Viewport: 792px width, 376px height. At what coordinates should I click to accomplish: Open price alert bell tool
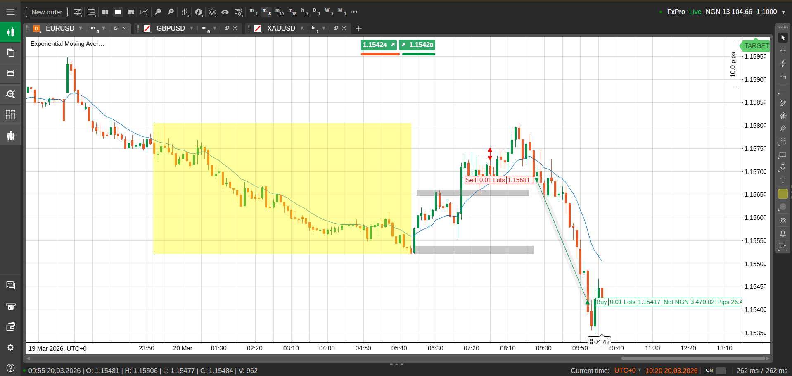(783, 234)
